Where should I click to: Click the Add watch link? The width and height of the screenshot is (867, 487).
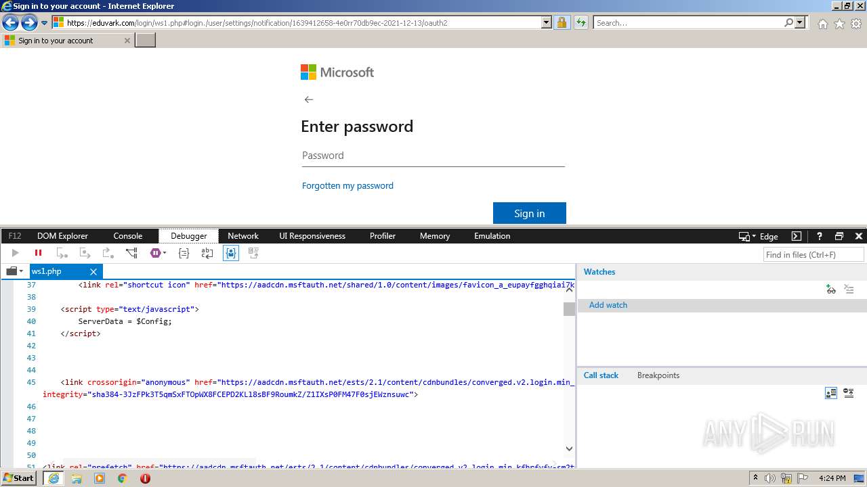coord(608,305)
